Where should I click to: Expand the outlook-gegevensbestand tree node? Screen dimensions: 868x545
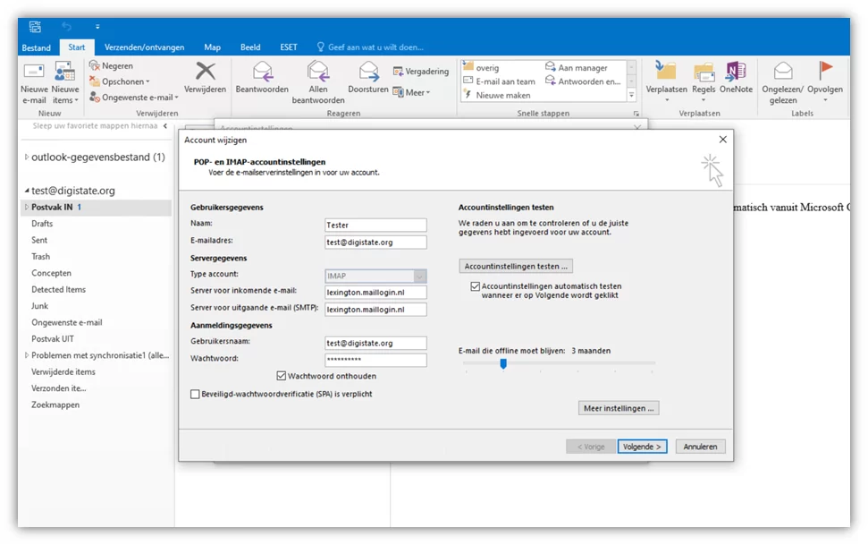coord(26,158)
